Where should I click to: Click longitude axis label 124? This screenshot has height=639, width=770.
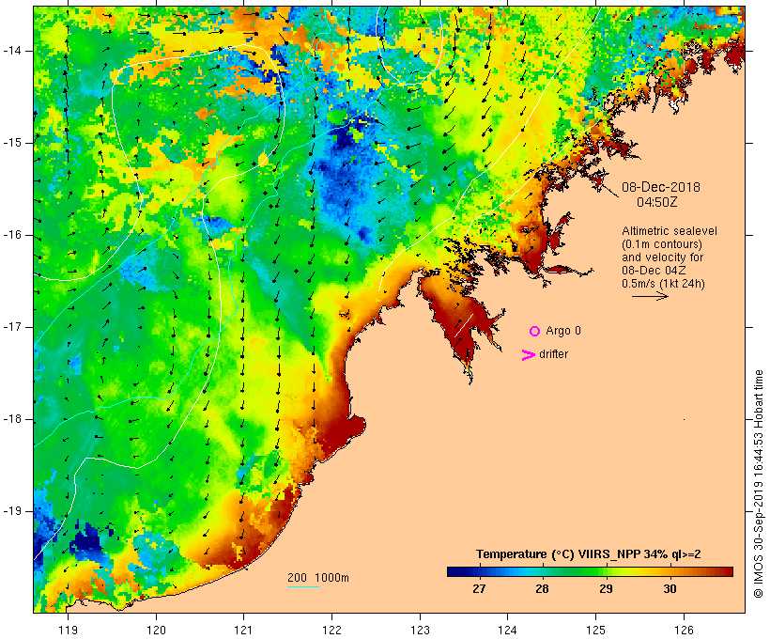[x=507, y=630]
